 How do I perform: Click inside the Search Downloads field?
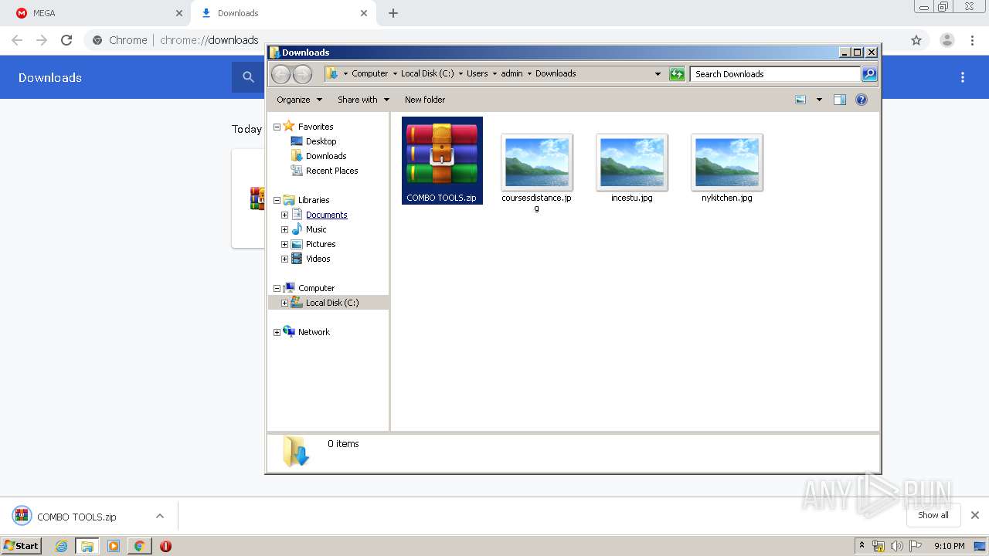(775, 74)
